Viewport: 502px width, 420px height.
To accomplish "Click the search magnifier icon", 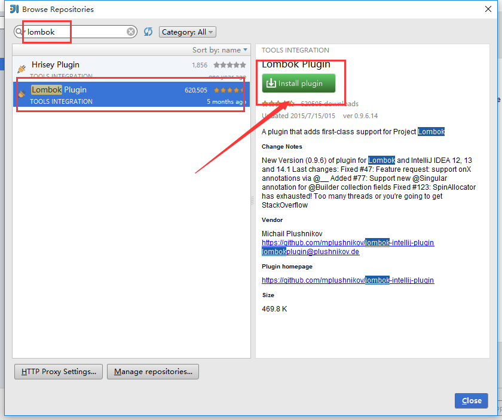I will (19, 32).
